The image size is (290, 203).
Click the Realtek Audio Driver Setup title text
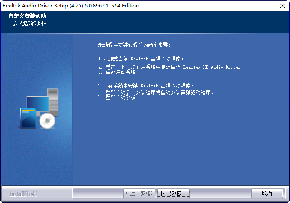click(70, 6)
